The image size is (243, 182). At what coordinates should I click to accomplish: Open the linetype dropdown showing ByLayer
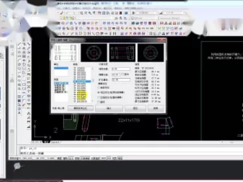click(171, 18)
